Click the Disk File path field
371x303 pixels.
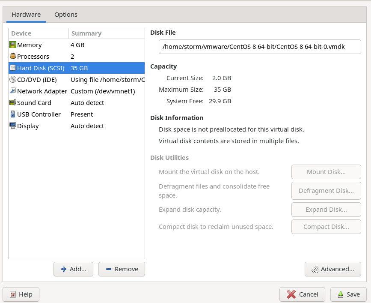(259, 47)
